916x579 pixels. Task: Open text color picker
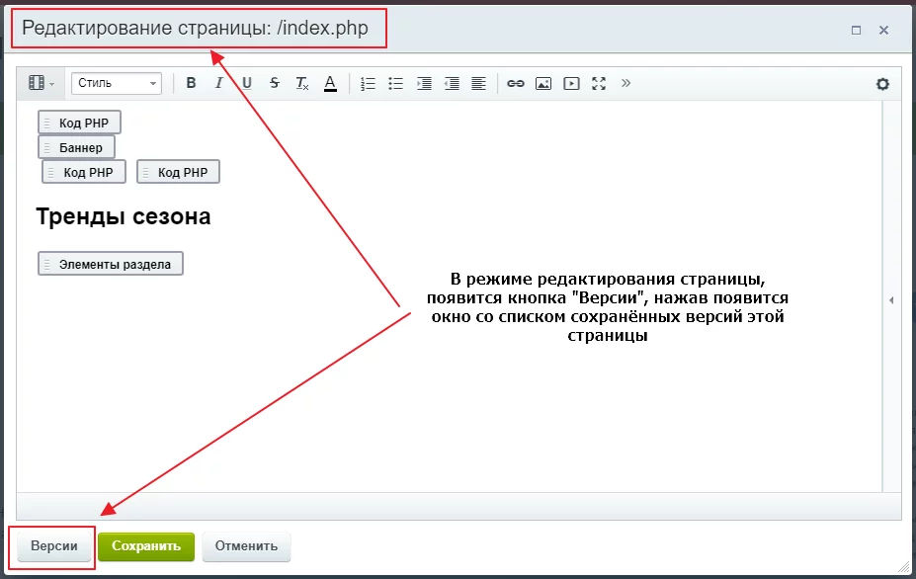click(x=330, y=84)
